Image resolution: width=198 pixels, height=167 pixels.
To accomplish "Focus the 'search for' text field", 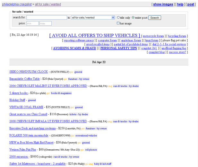I will [47, 17].
